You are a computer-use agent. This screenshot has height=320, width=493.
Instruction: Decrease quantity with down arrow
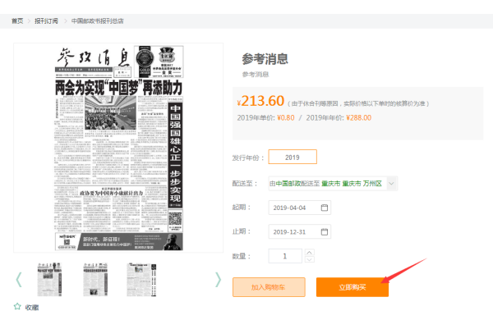coord(310,259)
